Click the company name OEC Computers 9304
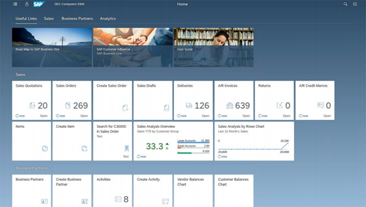The height and width of the screenshot is (207, 366). [x=70, y=4]
